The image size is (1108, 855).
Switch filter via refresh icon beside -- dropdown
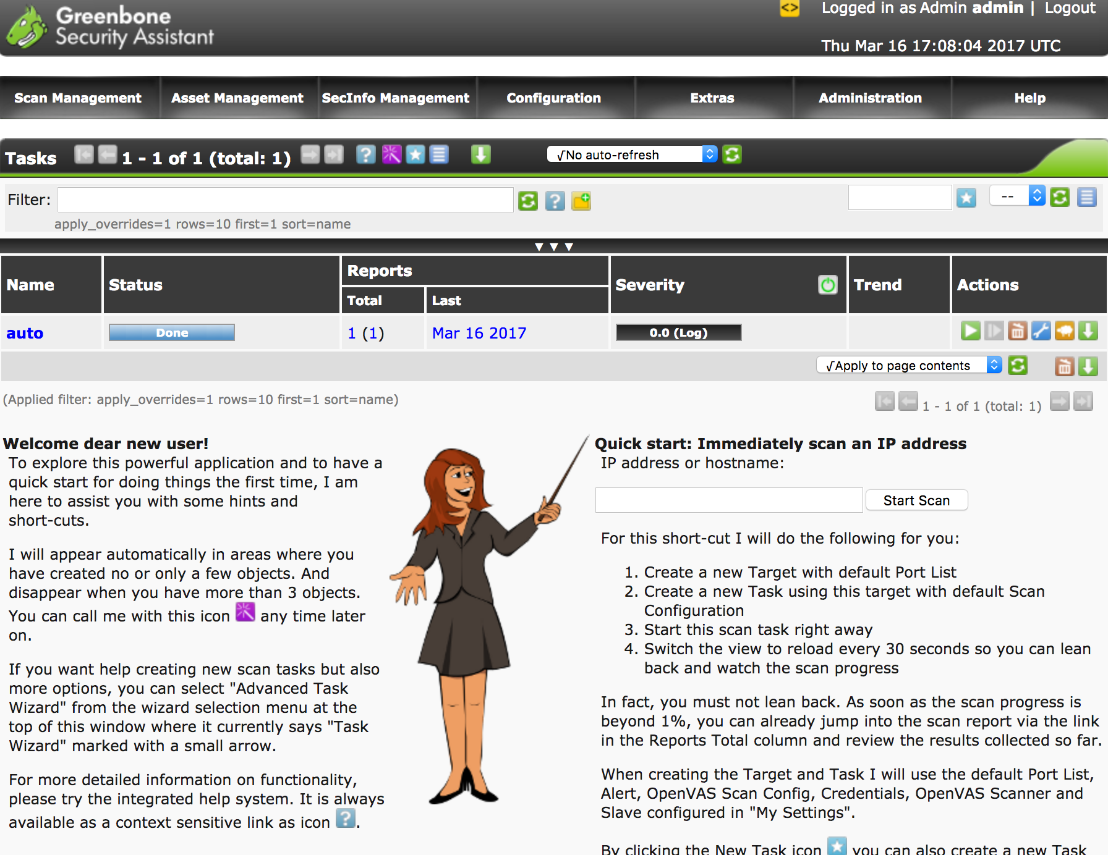click(x=1060, y=198)
